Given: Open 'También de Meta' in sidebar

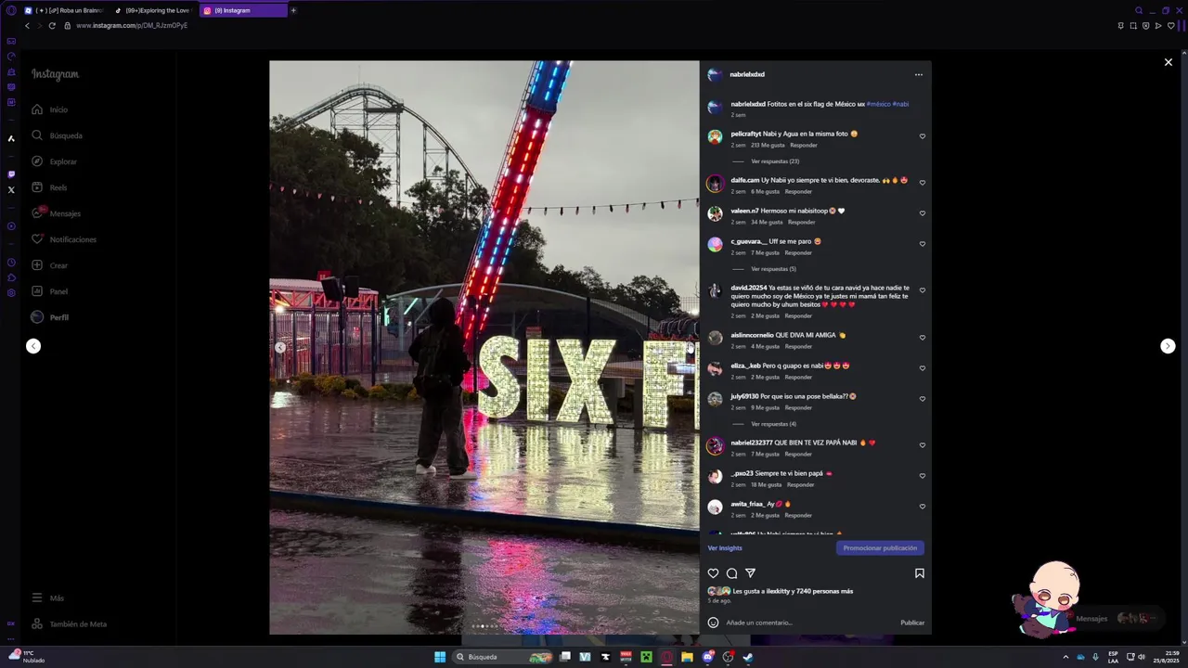Looking at the screenshot, I should click(69, 624).
